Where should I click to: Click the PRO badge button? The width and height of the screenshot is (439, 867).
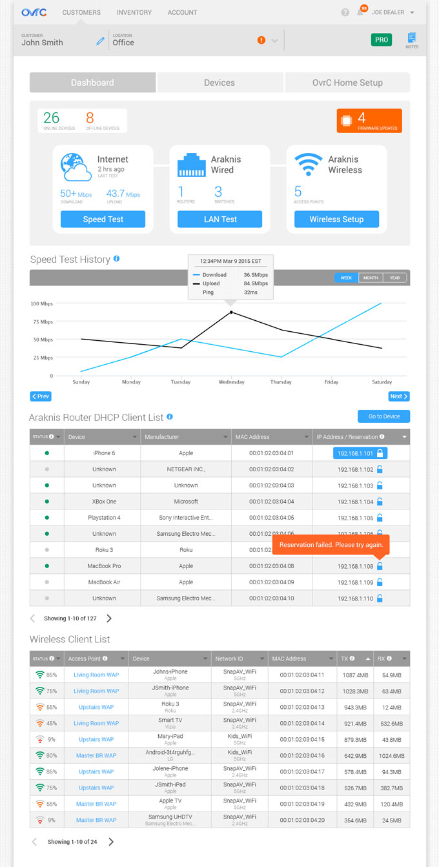coord(382,40)
